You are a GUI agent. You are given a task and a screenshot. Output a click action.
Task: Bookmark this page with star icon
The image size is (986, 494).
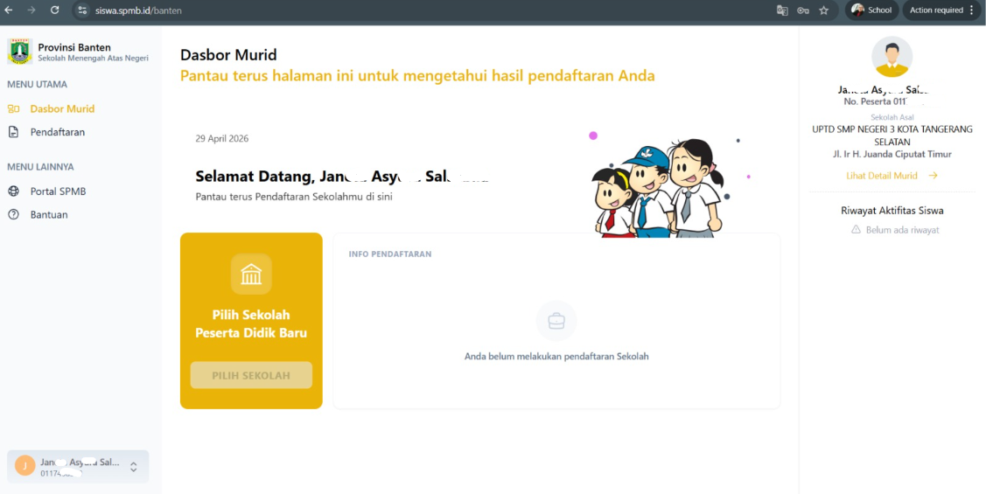[x=823, y=10]
